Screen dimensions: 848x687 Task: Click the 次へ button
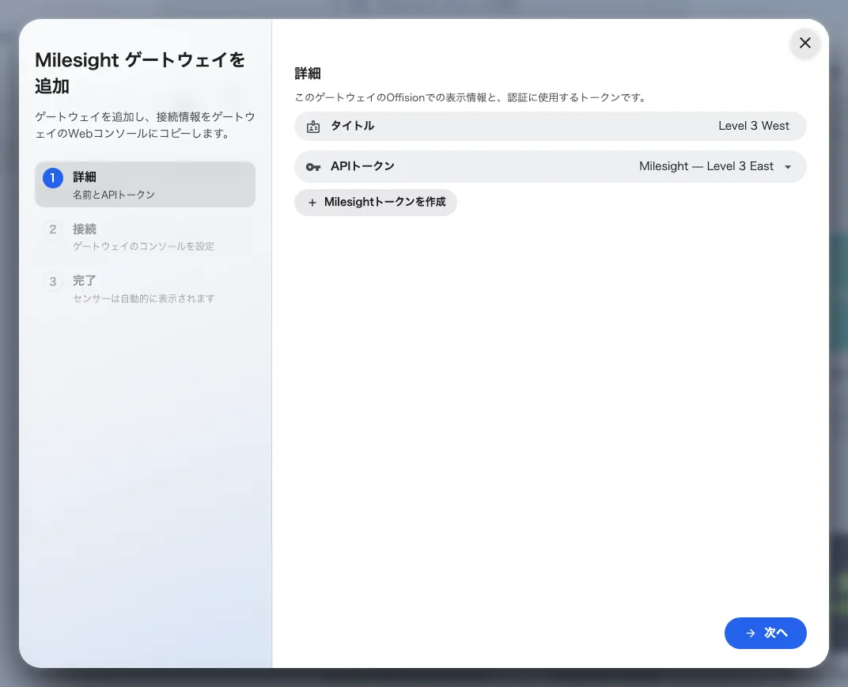pyautogui.click(x=765, y=633)
